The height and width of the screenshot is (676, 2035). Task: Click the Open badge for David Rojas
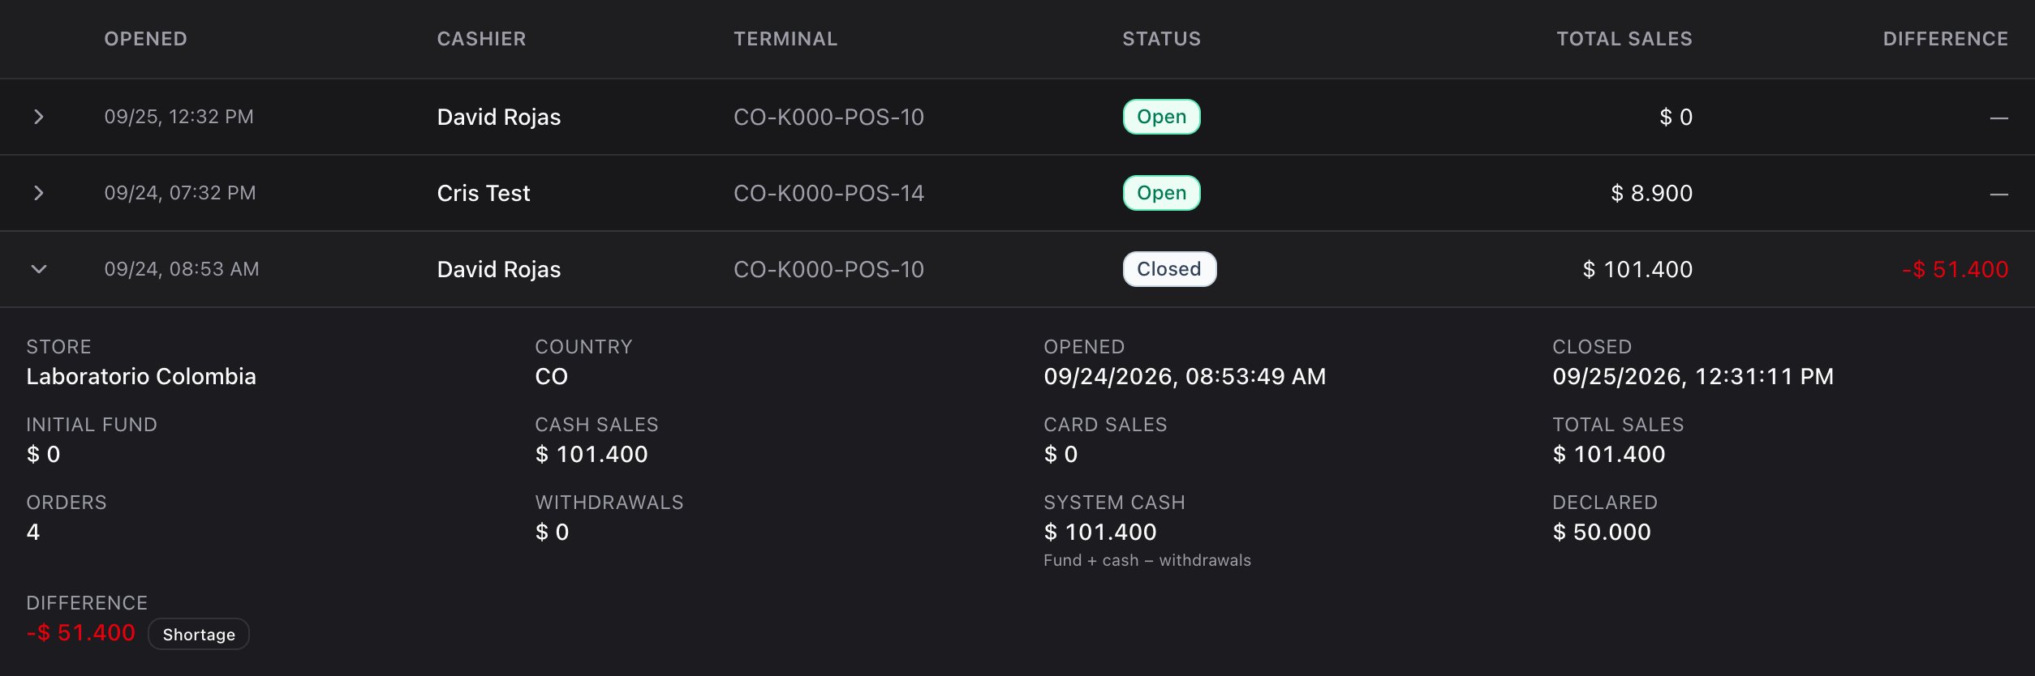(x=1161, y=117)
